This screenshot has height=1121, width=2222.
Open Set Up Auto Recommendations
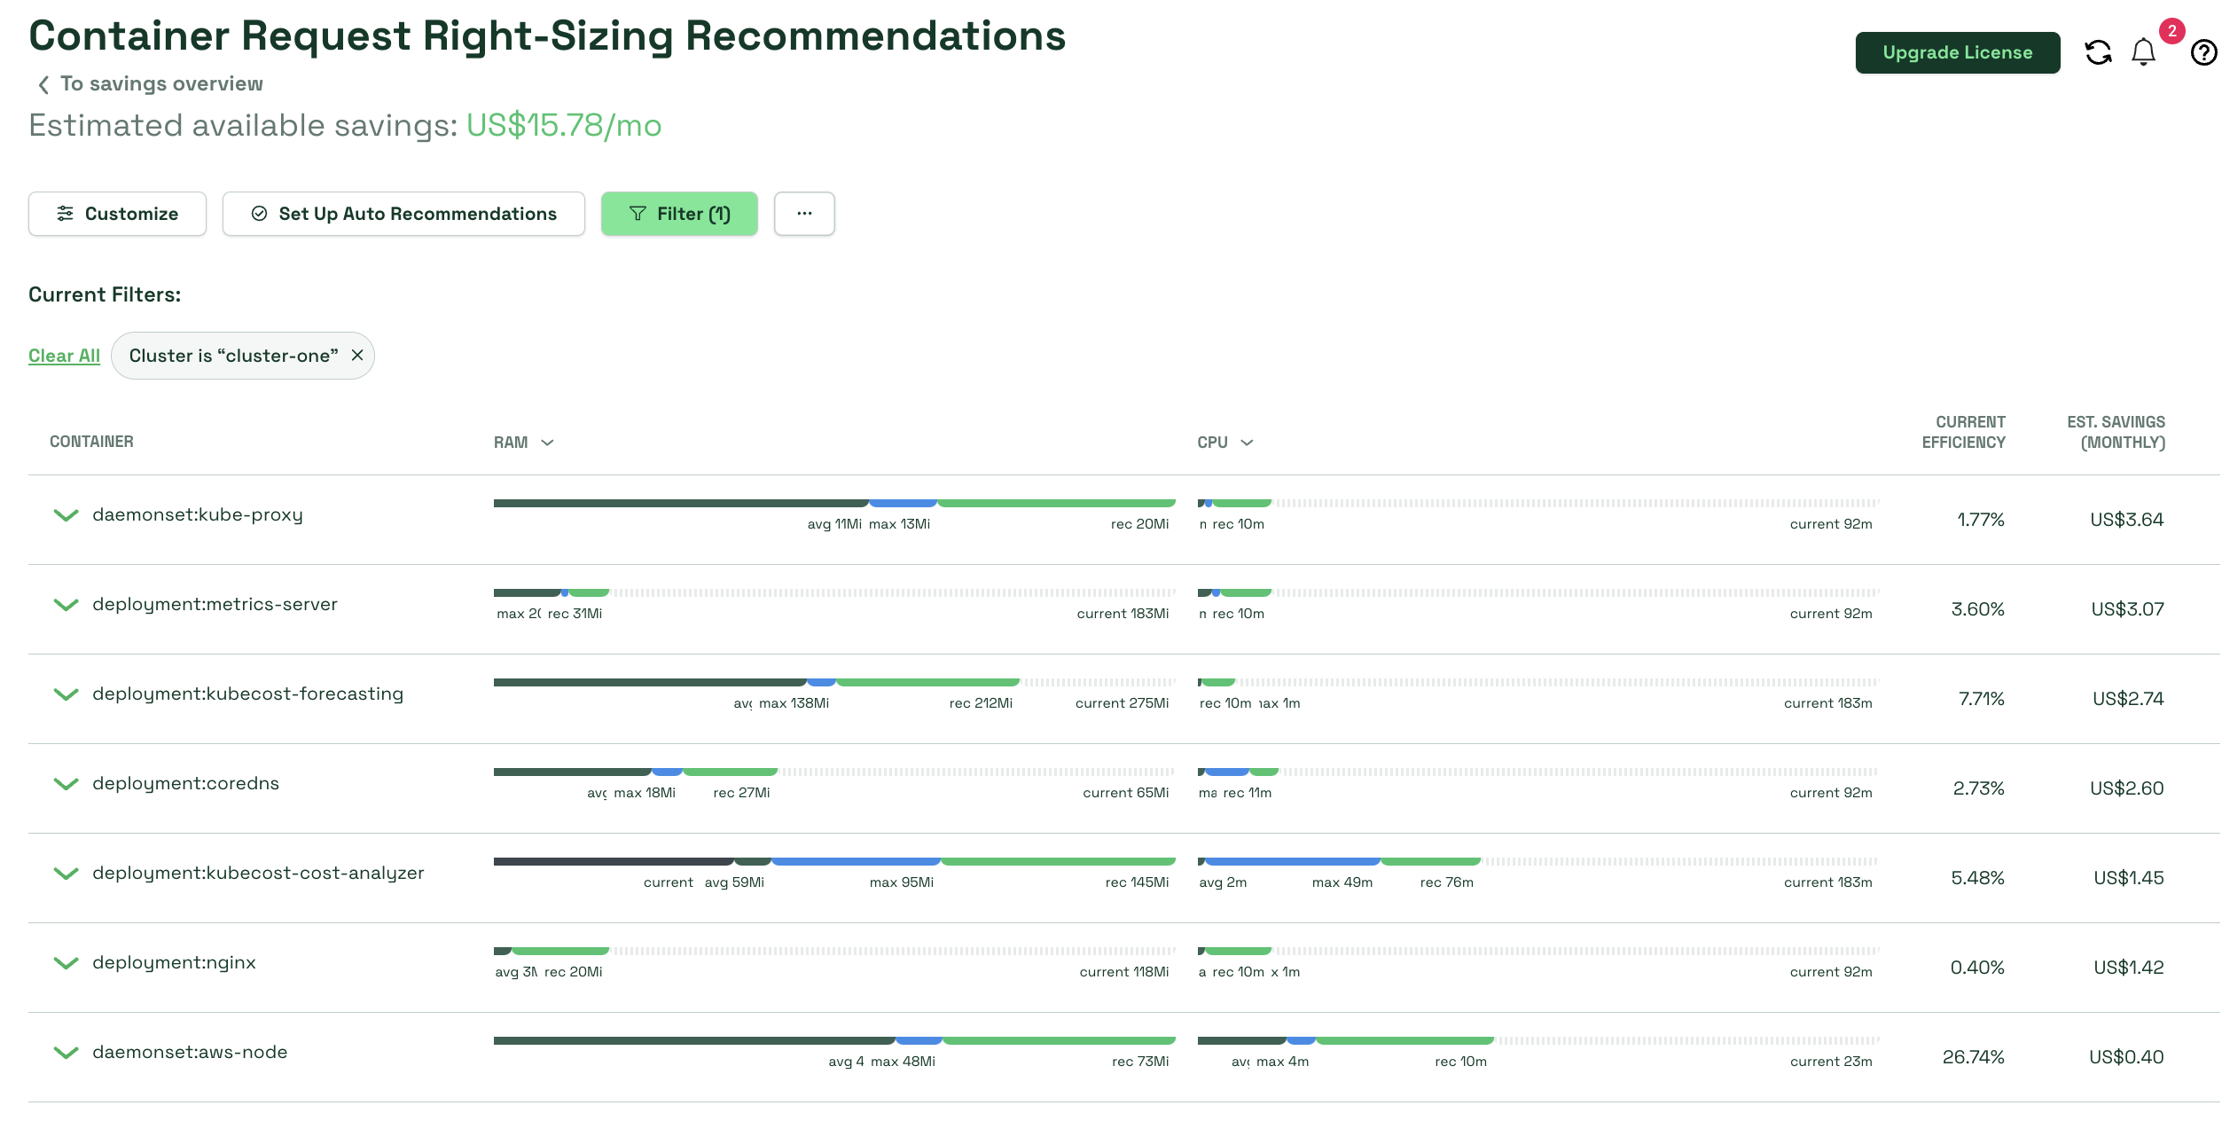point(403,214)
